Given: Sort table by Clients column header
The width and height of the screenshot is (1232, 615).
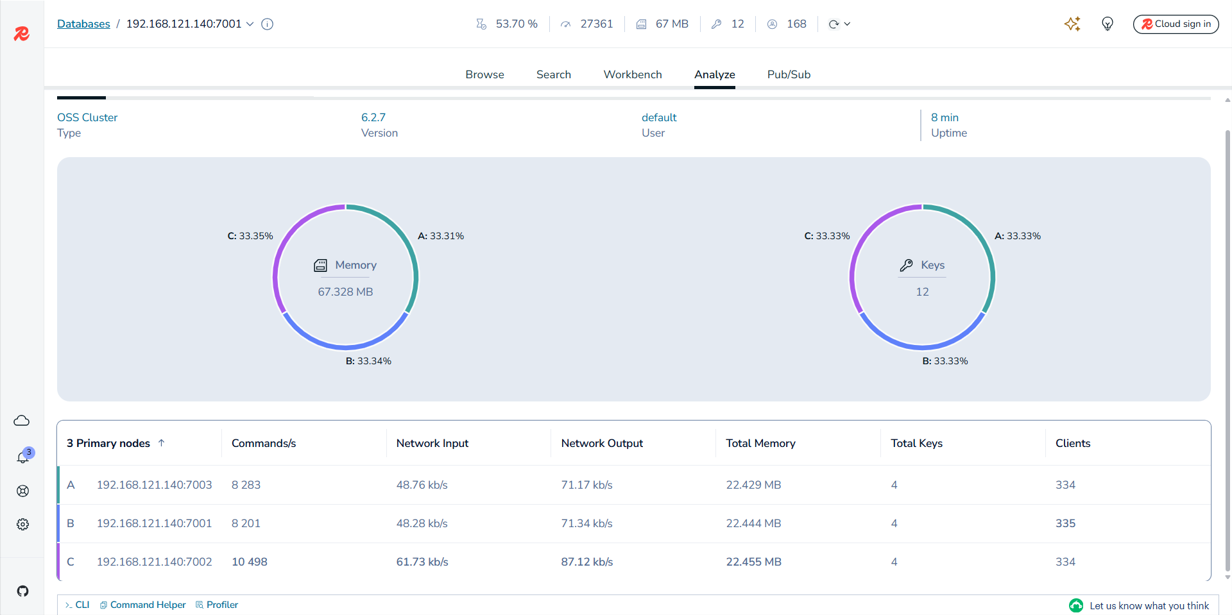Looking at the screenshot, I should pos(1073,443).
